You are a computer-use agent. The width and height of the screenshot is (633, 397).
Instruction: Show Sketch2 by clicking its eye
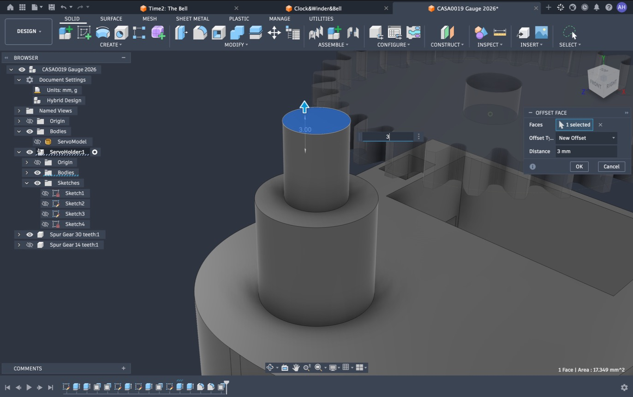pos(45,204)
